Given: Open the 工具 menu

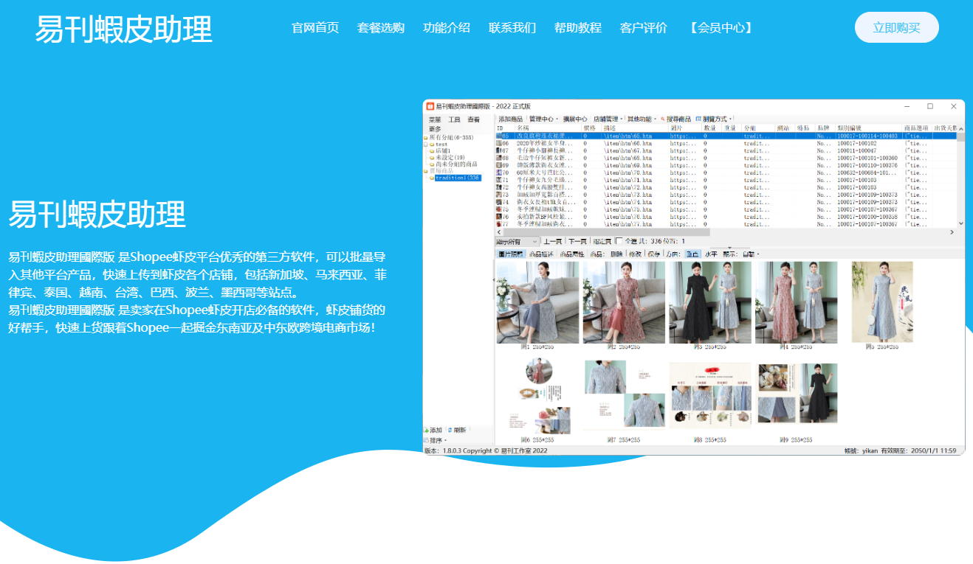Looking at the screenshot, I should (x=455, y=119).
